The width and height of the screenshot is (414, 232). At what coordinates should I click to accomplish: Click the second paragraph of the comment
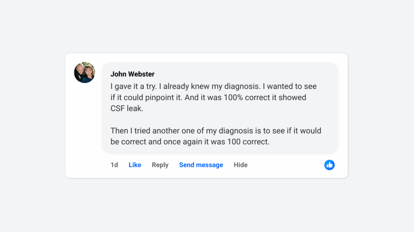216,137
